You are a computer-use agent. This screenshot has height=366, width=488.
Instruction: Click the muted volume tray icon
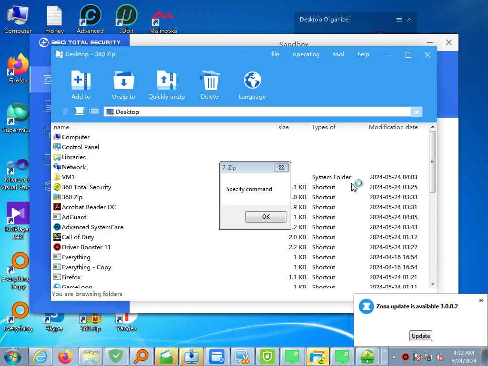[x=440, y=357]
